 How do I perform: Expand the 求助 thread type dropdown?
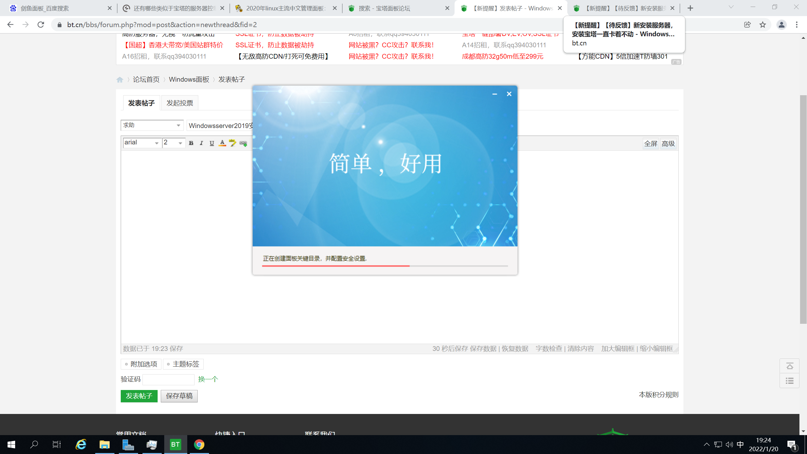click(152, 125)
